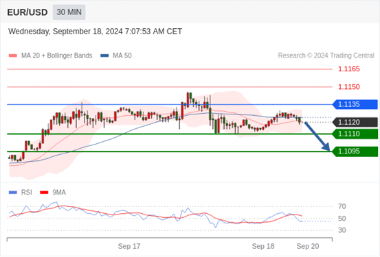This screenshot has height=257, width=380.
Task: Click the RSI 30 axis value
Action: click(x=342, y=230)
